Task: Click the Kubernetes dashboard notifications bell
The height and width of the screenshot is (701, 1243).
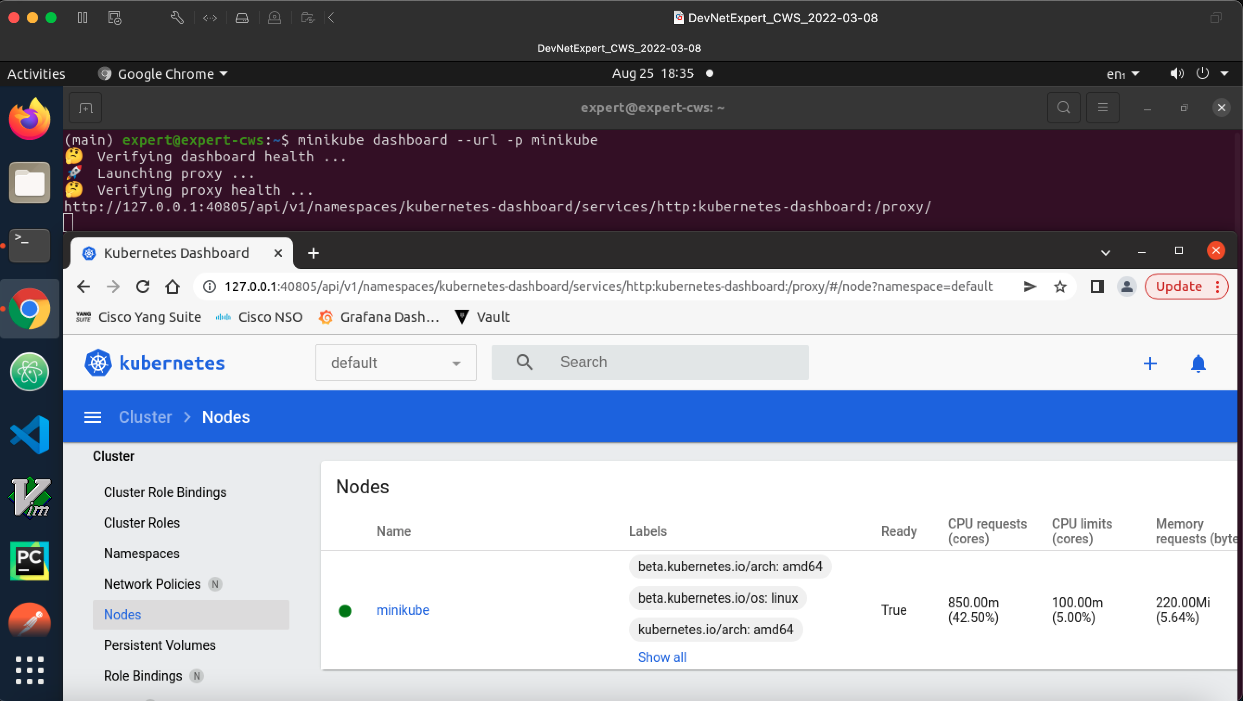Action: [1198, 363]
